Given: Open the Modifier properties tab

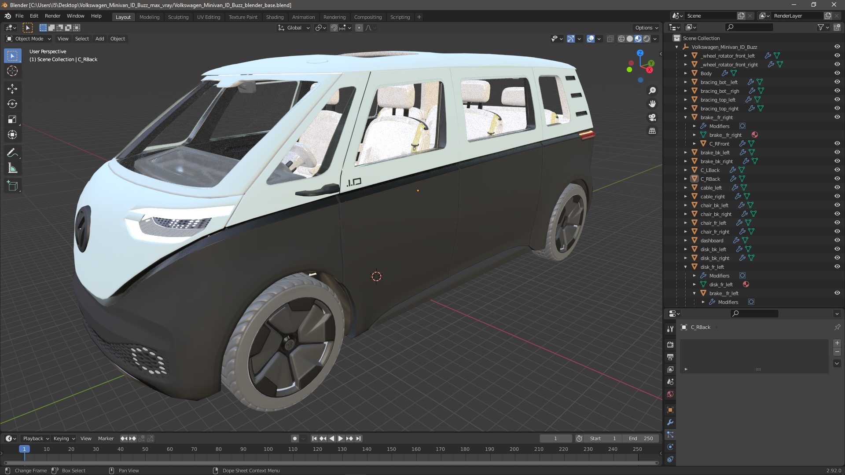Looking at the screenshot, I should point(670,422).
